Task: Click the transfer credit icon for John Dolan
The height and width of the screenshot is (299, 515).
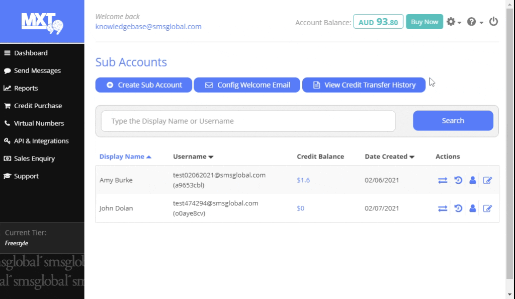Action: pyautogui.click(x=443, y=208)
